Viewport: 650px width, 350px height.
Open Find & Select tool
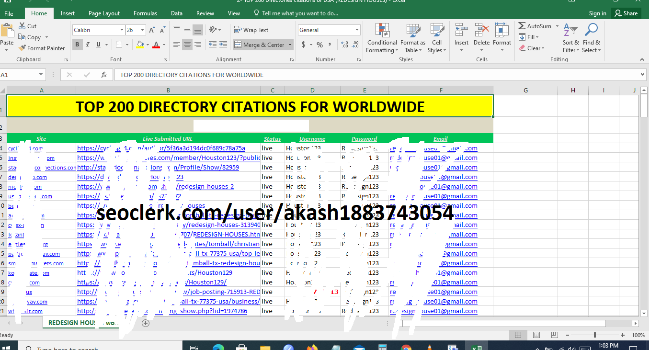tap(591, 31)
